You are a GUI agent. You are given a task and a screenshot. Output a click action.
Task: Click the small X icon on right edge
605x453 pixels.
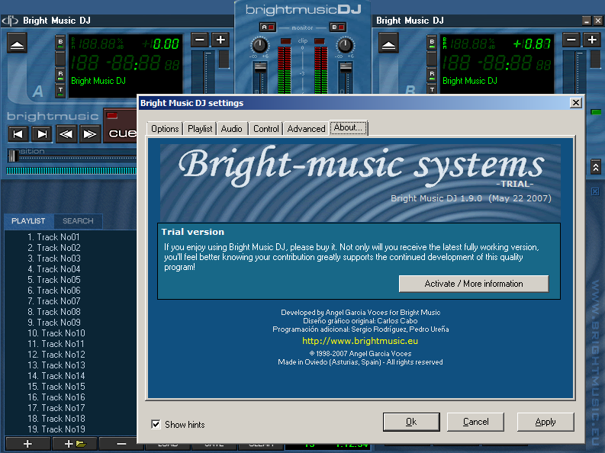(595, 191)
